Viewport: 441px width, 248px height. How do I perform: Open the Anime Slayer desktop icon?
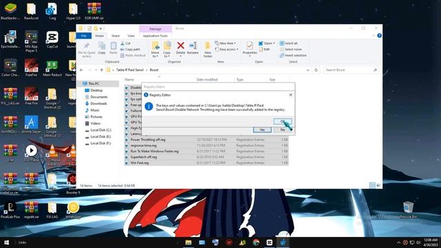[x=31, y=125]
